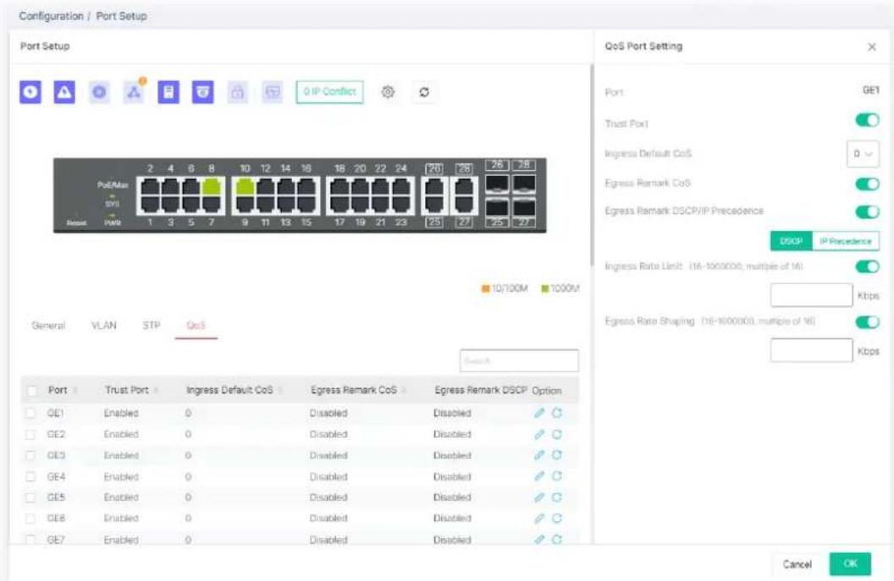Reset GE6 row with refresh icon
894x581 pixels.
click(x=557, y=518)
